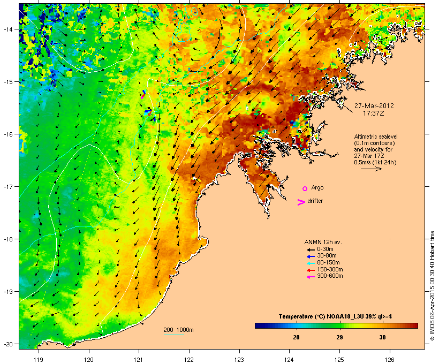Image resolution: width=439 pixels, height=364 pixels.
Task: Click the '200 1000m' label
Action: click(x=178, y=330)
